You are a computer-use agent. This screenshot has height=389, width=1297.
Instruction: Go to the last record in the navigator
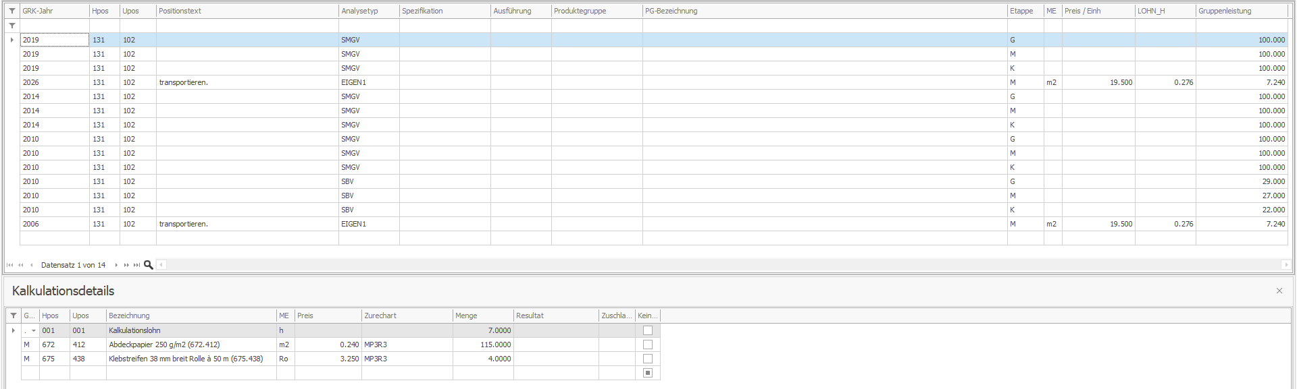[137, 265]
